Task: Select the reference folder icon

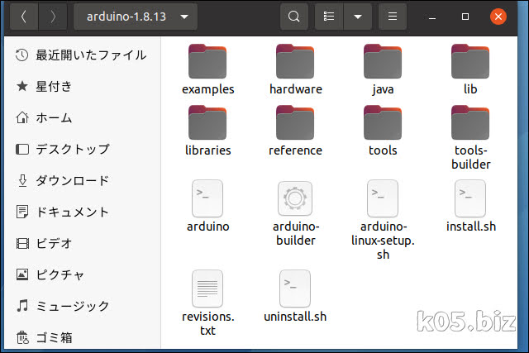Action: click(295, 122)
